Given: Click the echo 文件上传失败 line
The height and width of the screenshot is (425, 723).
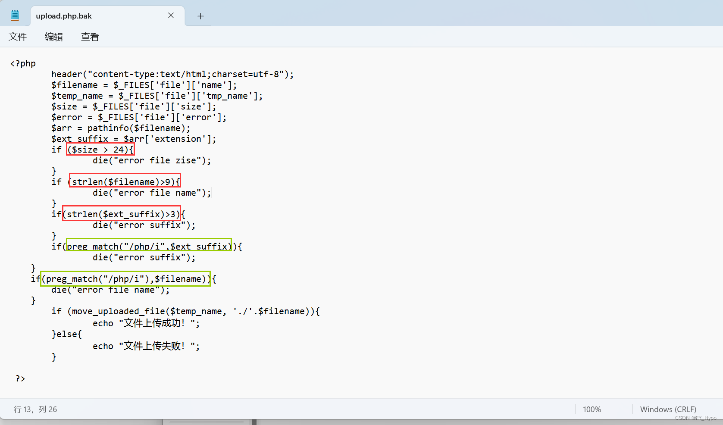Looking at the screenshot, I should [147, 346].
